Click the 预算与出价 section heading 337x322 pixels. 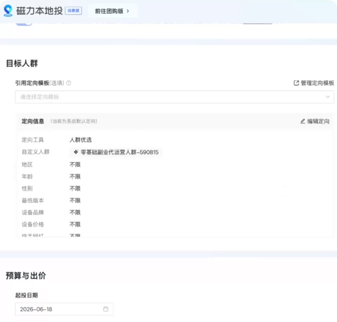coord(26,276)
